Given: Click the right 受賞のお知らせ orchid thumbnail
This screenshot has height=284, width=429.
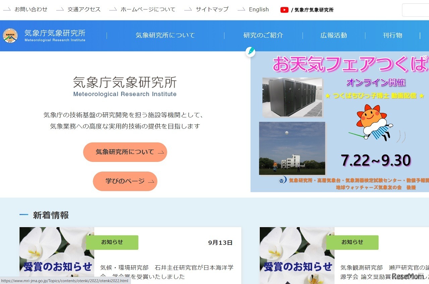Looking at the screenshot, I should (297, 256).
